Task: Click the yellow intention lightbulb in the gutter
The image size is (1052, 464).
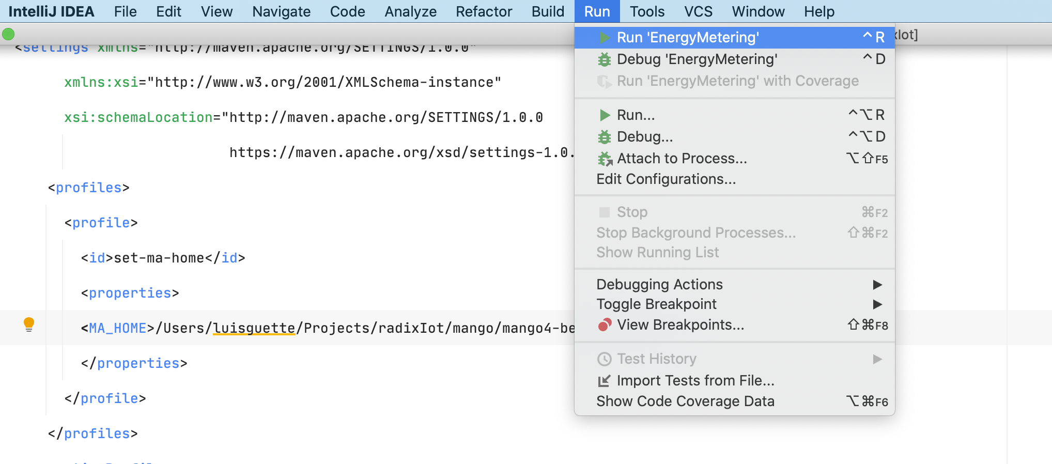Action: click(29, 324)
